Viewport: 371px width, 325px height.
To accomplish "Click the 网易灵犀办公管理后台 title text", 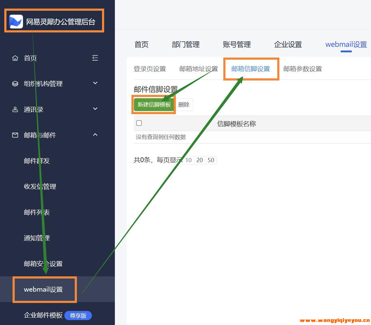I will [61, 22].
